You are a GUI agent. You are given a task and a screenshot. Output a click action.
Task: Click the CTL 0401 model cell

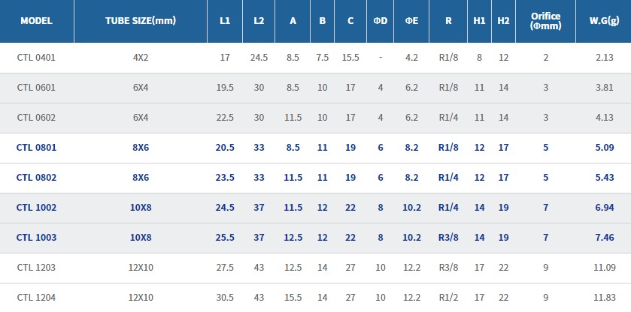36,57
